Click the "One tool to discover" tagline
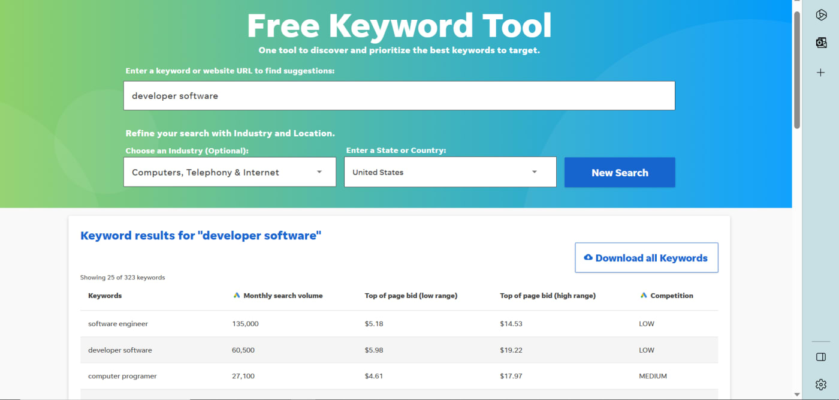This screenshot has width=839, height=400. point(399,50)
